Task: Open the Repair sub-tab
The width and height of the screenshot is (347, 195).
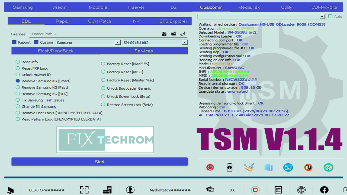Action: coord(63,21)
